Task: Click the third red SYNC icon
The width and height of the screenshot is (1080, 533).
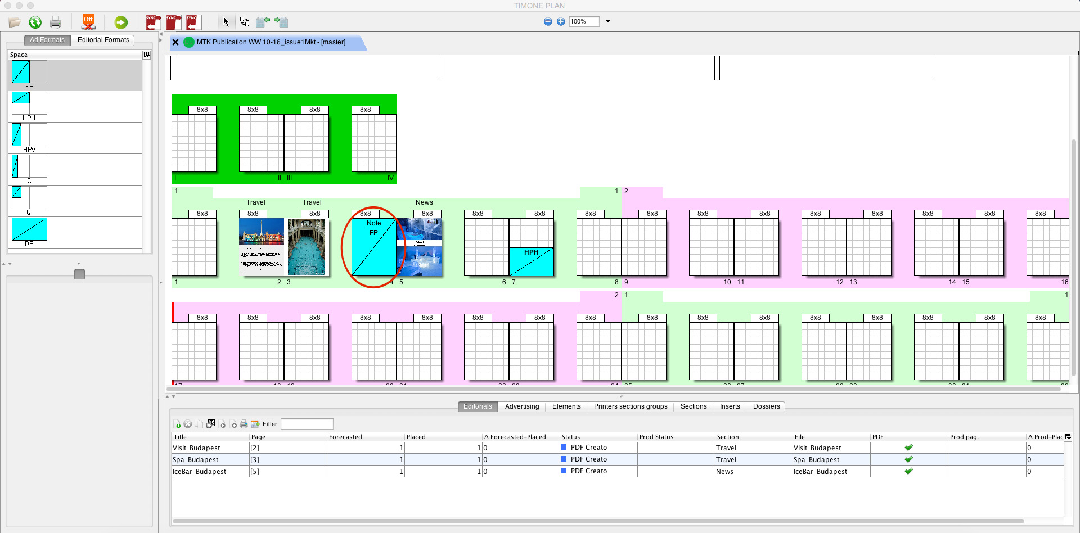Action: point(193,22)
